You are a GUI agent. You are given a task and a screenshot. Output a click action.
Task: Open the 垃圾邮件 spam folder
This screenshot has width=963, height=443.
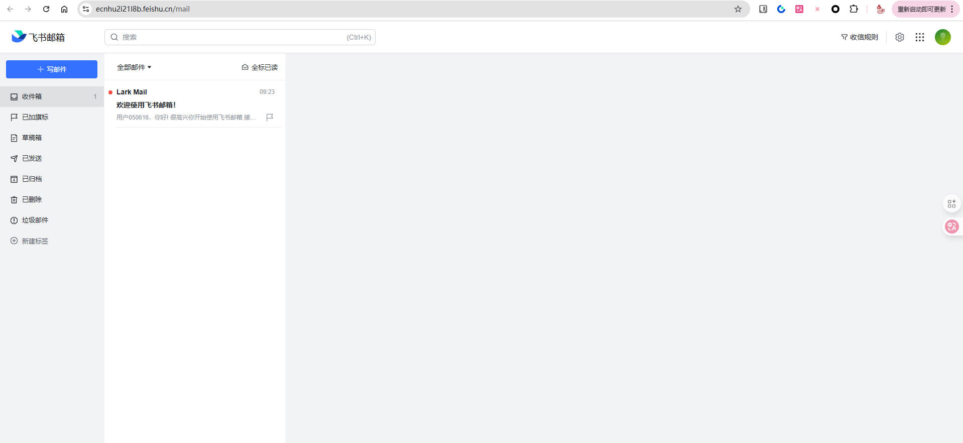[52, 220]
